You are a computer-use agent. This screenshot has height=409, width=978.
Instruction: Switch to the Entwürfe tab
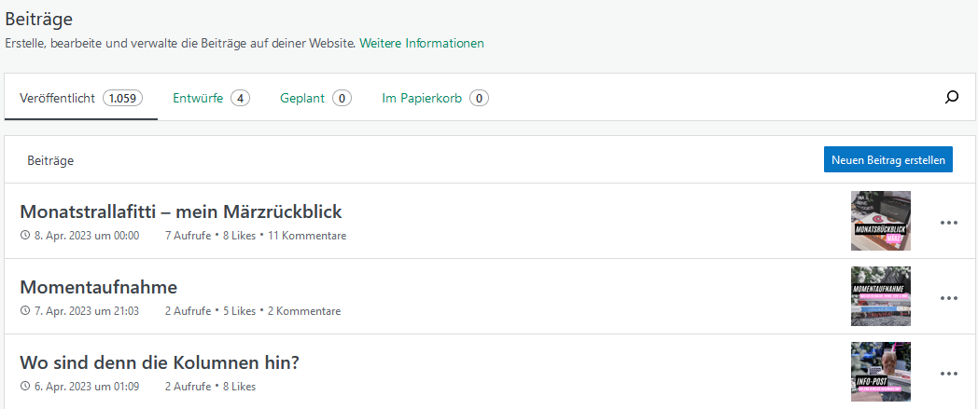click(x=211, y=98)
